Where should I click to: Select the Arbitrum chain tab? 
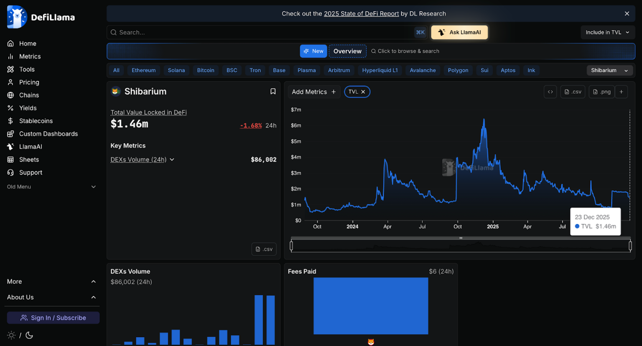339,70
